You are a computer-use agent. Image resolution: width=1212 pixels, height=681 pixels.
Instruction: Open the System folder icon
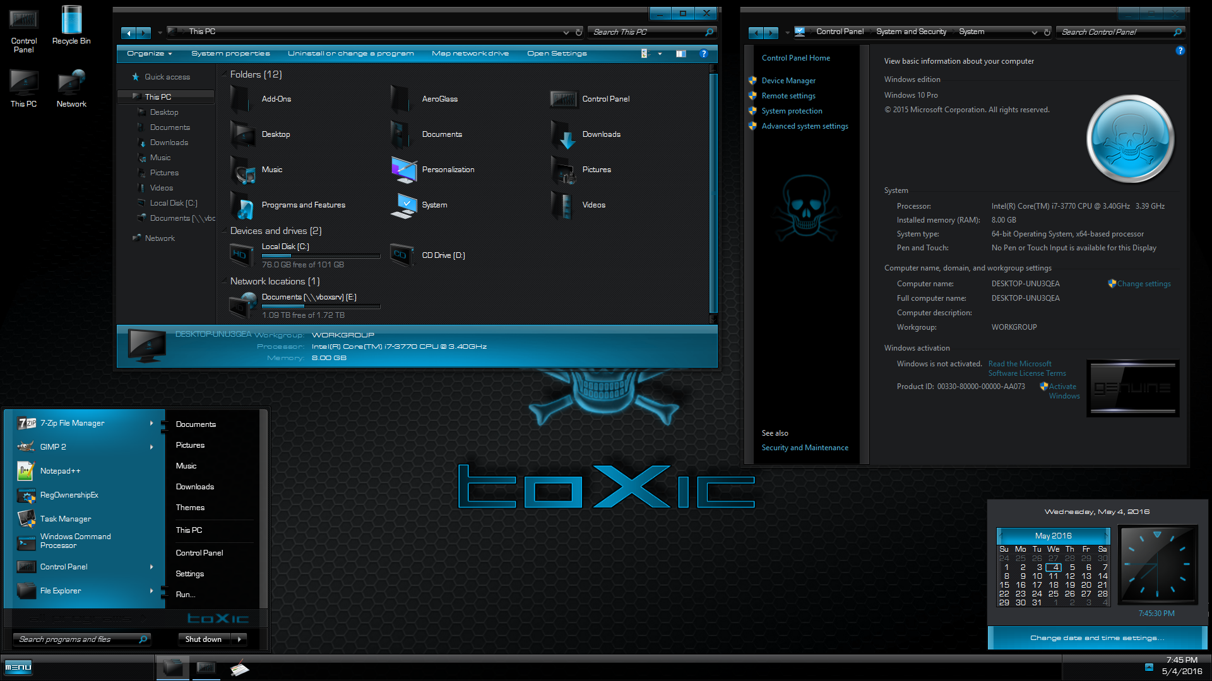point(404,205)
